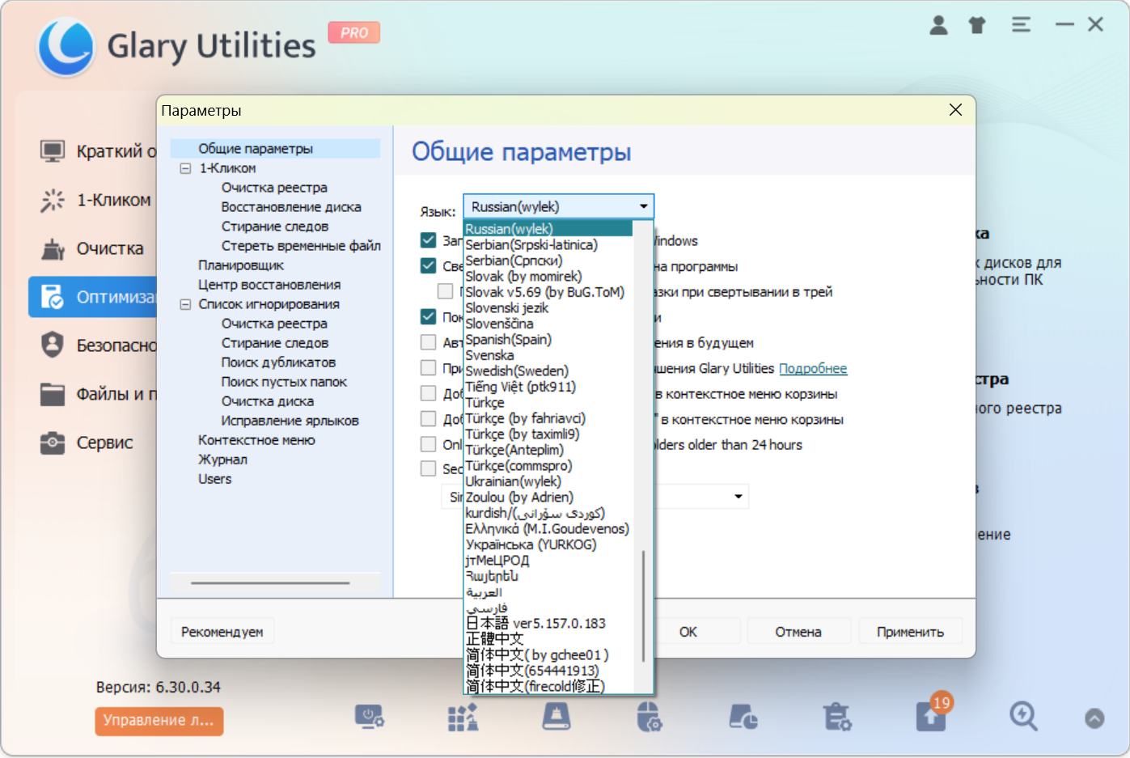
Task: Choose 日本語 ver5.157.0.183 language entry
Action: click(535, 623)
